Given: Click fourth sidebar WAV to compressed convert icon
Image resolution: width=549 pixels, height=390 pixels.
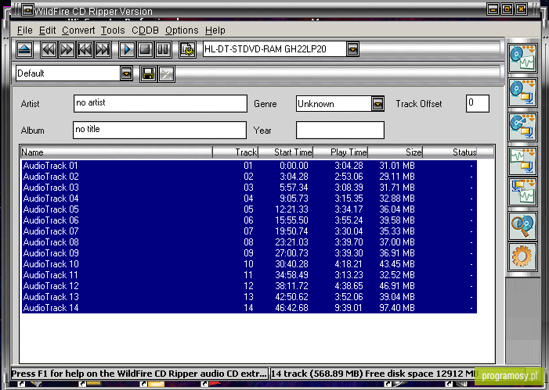Looking at the screenshot, I should (x=522, y=161).
